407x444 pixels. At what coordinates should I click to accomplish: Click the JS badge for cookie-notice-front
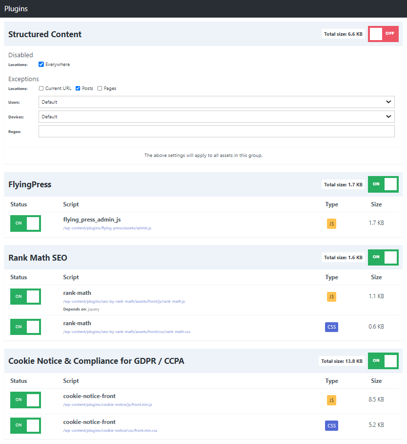pyautogui.click(x=331, y=400)
